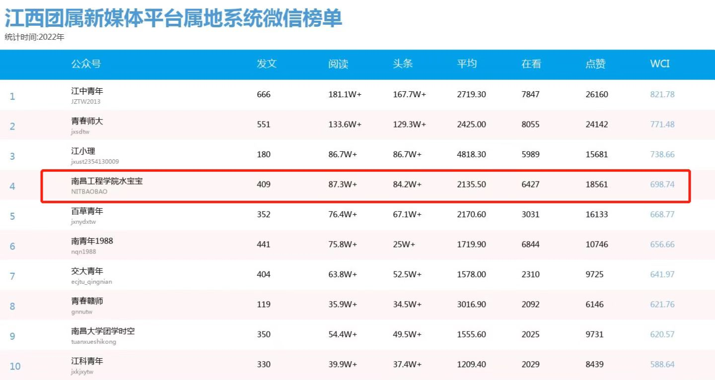Sort by the 发文 column header
The width and height of the screenshot is (715, 380).
point(266,64)
